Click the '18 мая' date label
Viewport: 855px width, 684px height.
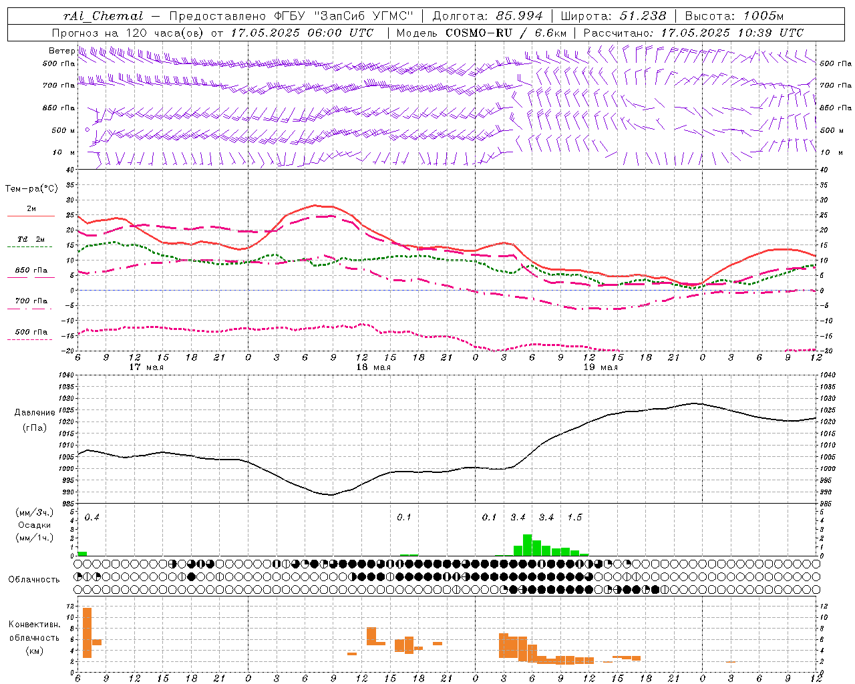coord(373,367)
